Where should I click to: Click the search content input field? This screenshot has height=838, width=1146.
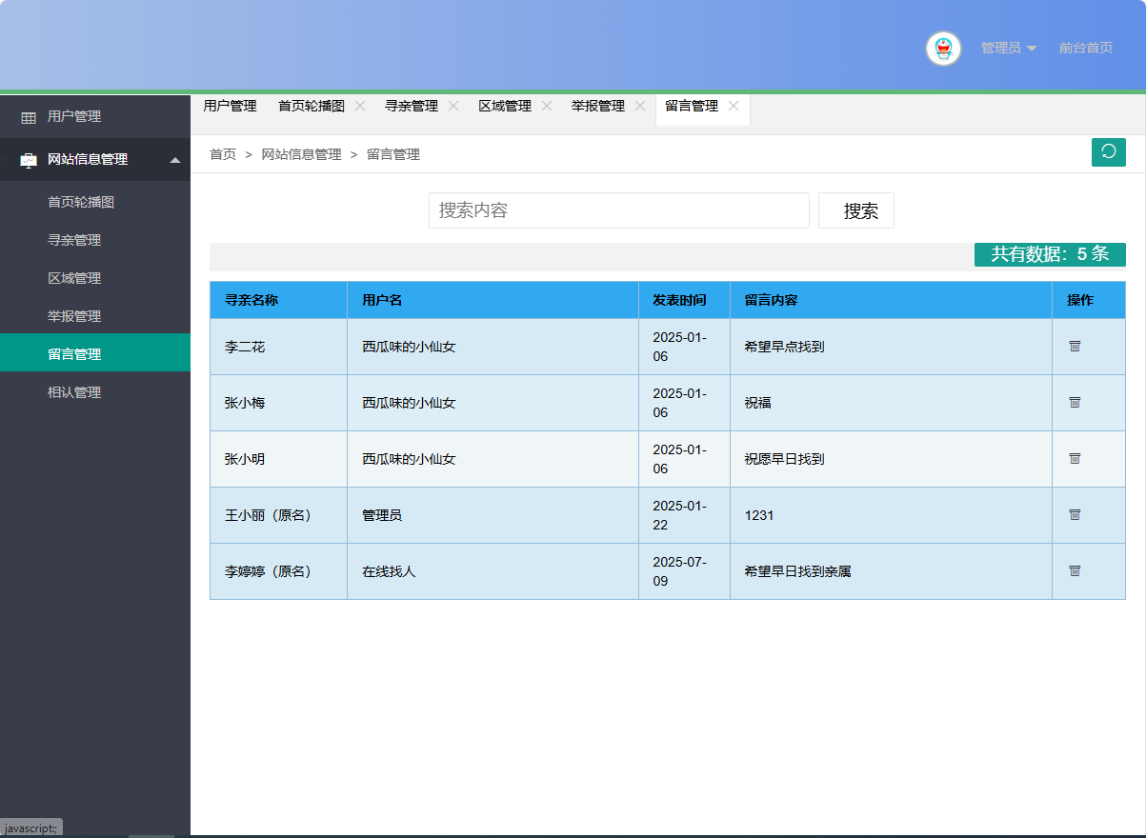(x=618, y=210)
